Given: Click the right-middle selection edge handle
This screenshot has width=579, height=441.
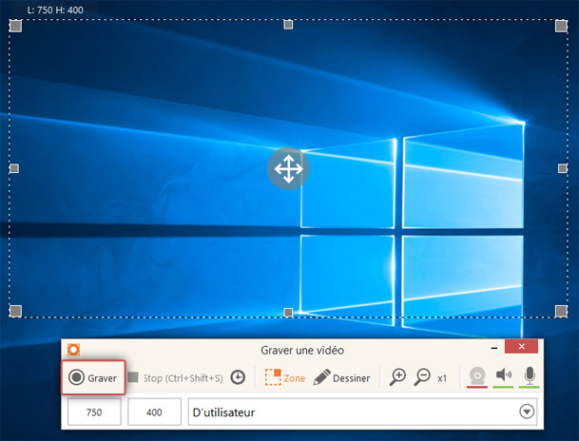Looking at the screenshot, I should [563, 168].
